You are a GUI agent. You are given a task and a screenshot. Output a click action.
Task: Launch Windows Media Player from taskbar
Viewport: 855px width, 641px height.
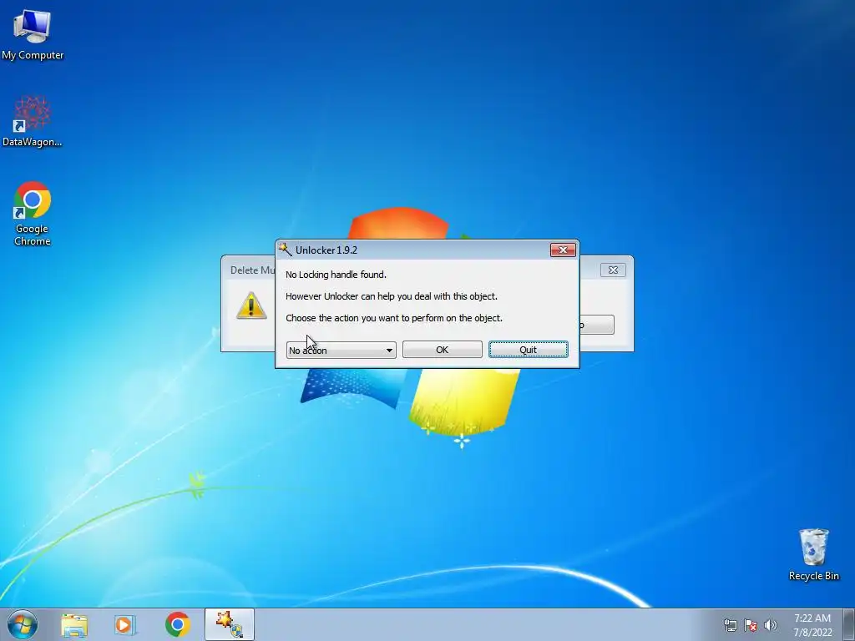click(x=125, y=625)
